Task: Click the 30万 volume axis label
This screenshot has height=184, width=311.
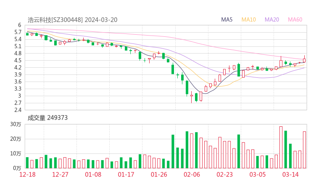Action: click(x=16, y=124)
